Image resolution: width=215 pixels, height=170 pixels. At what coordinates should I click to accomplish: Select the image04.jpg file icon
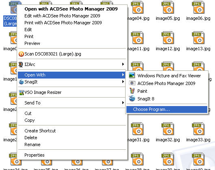point(137,8)
